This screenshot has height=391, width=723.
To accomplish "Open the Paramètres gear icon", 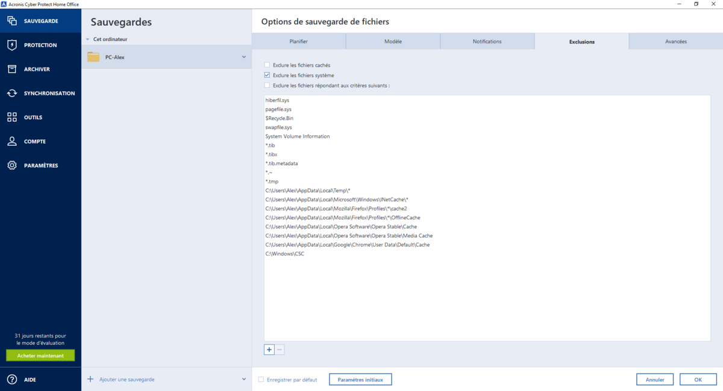I will point(12,166).
